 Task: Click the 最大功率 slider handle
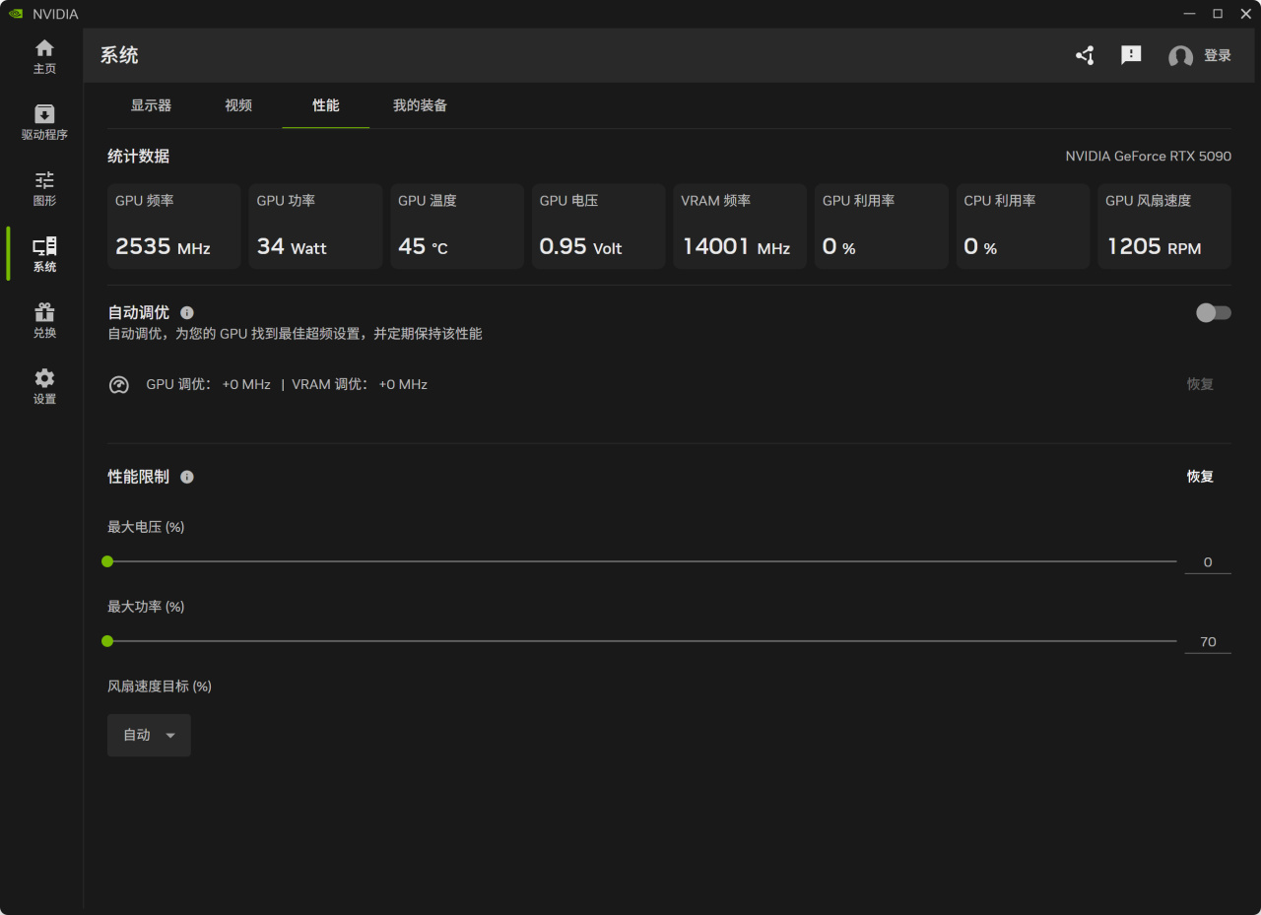tap(107, 641)
